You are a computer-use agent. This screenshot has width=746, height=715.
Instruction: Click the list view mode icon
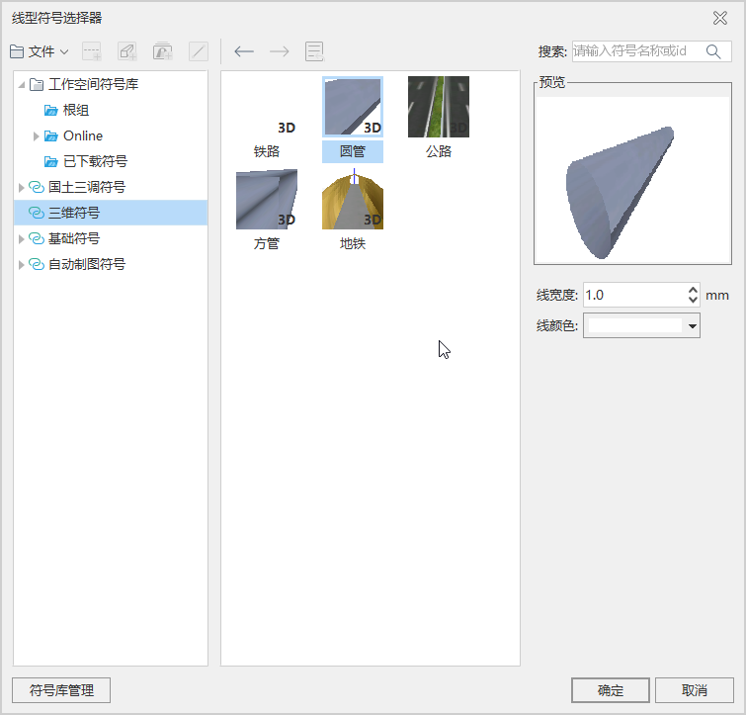[315, 51]
